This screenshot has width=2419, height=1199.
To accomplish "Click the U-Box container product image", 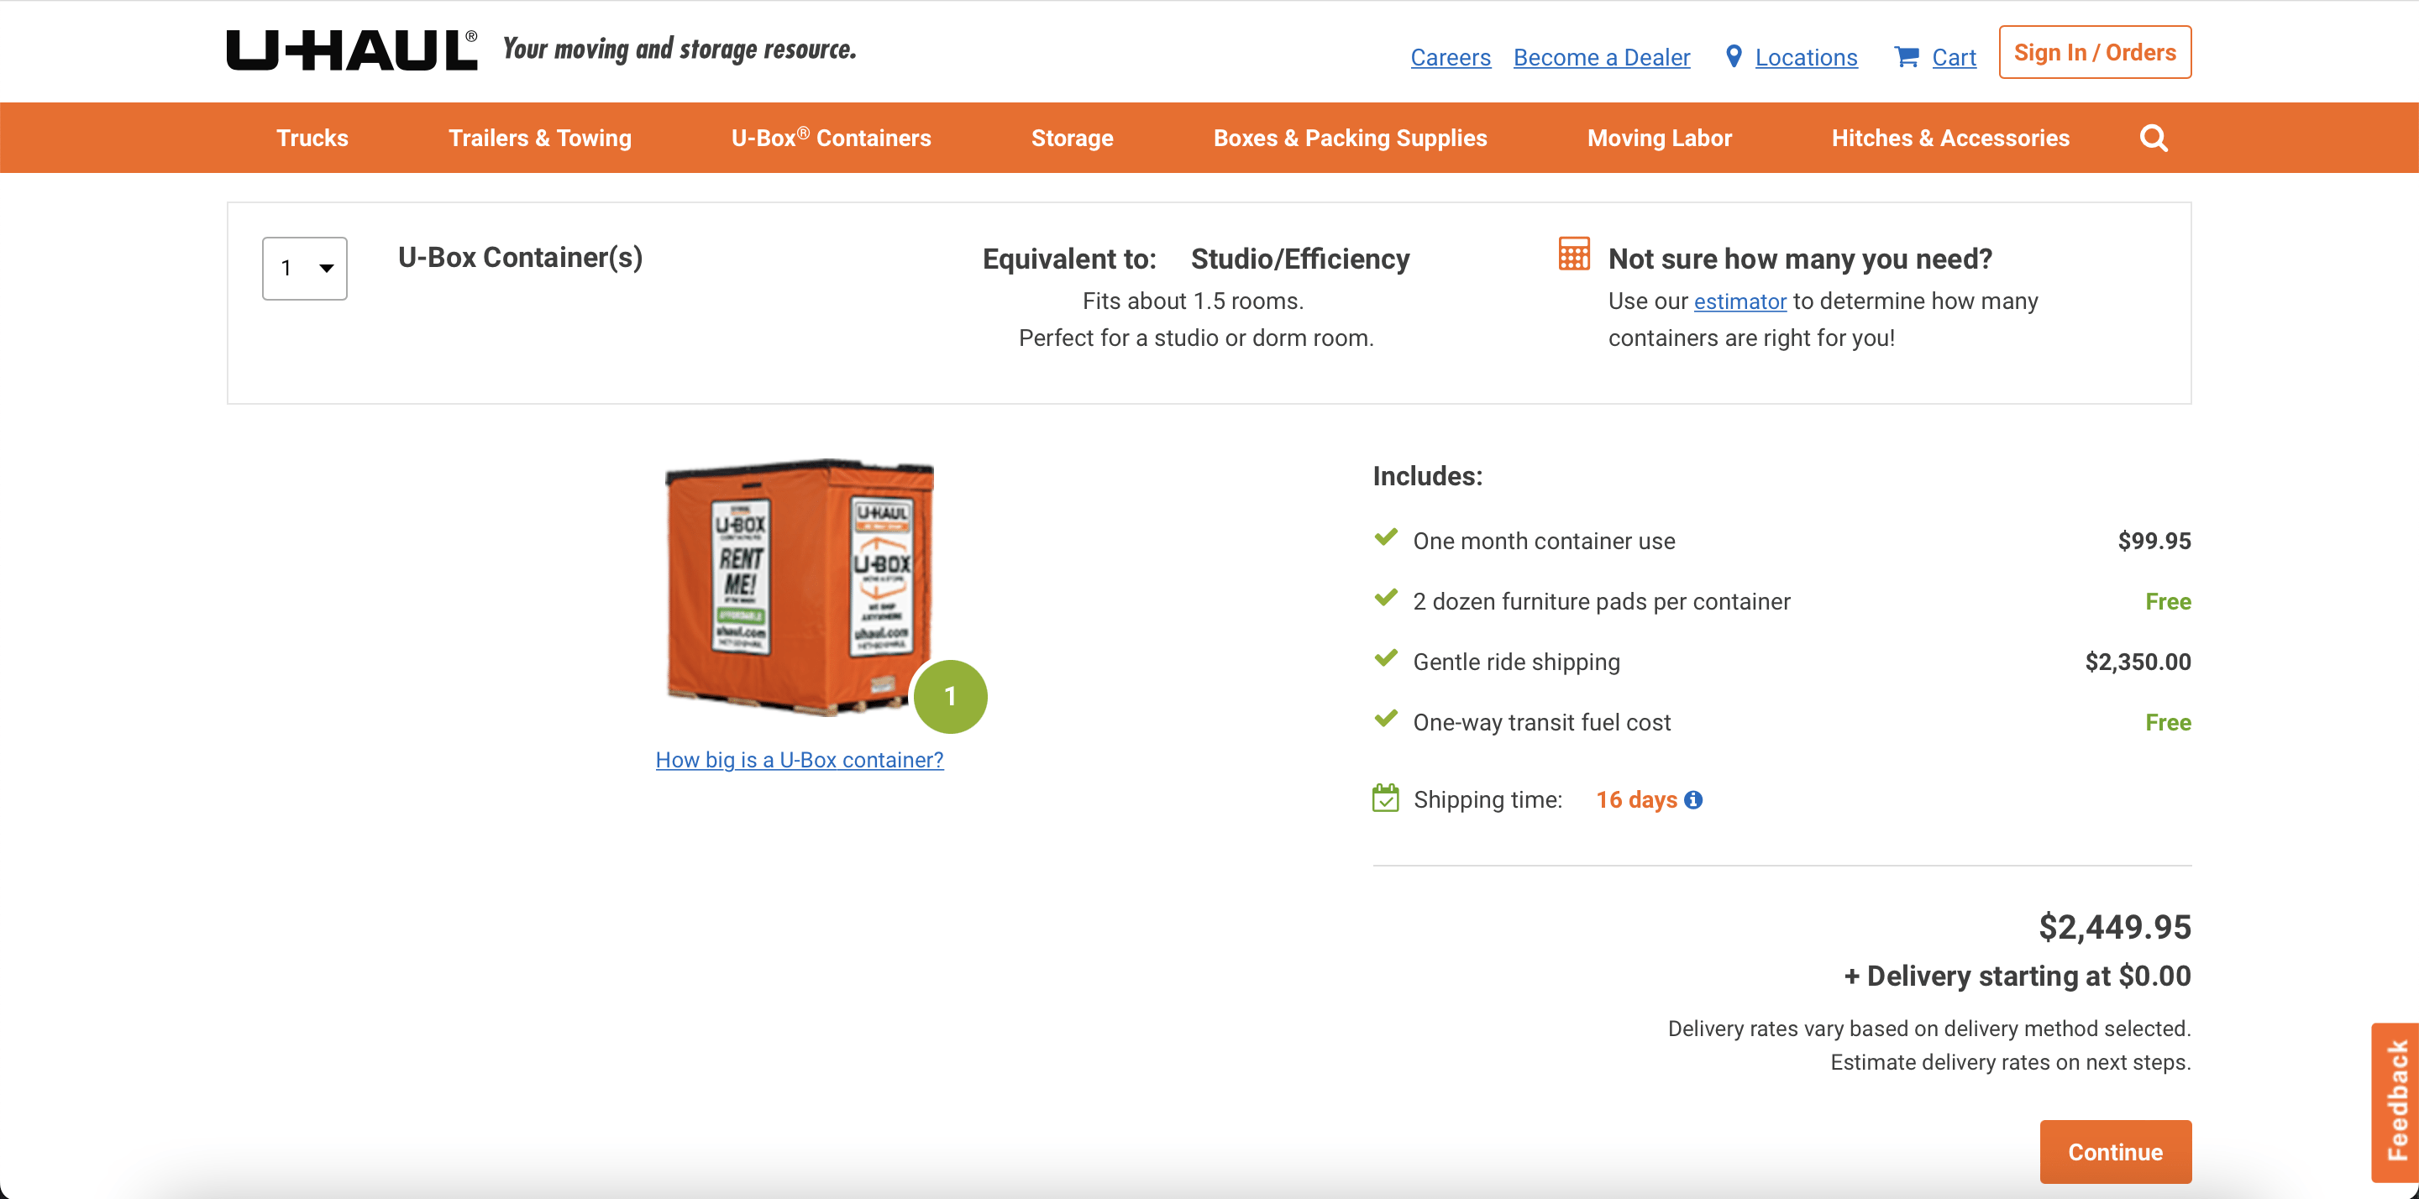I will pyautogui.click(x=798, y=587).
